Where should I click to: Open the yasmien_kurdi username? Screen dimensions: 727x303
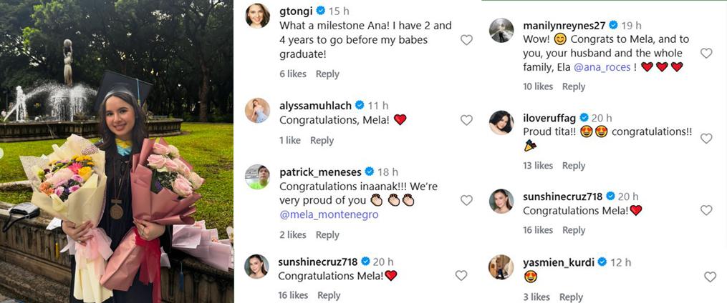(x=559, y=262)
